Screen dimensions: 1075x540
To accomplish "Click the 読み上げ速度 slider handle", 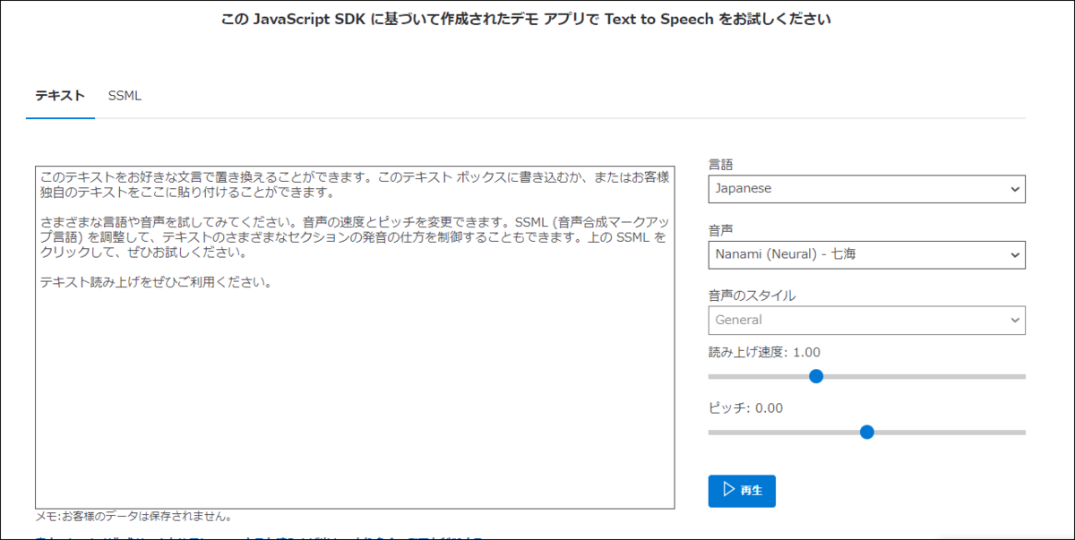I will click(x=815, y=376).
